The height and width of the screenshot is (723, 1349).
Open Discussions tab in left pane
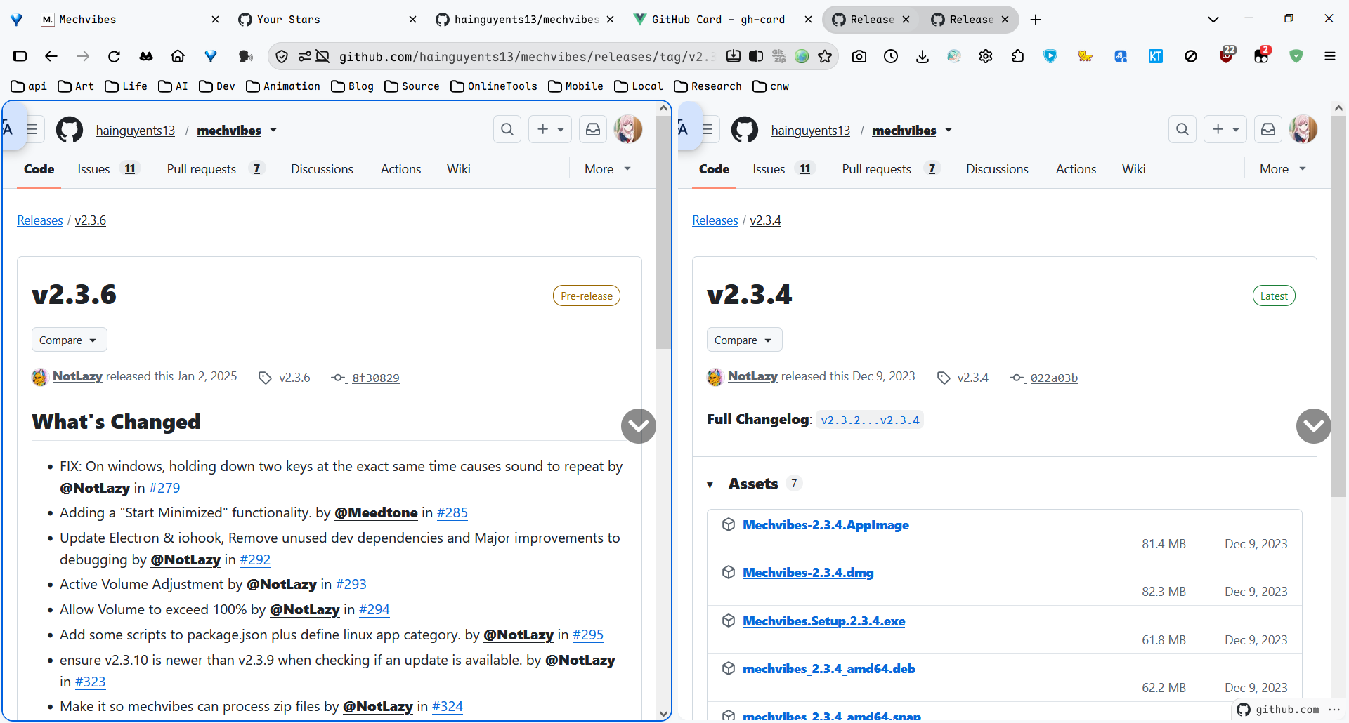[322, 169]
